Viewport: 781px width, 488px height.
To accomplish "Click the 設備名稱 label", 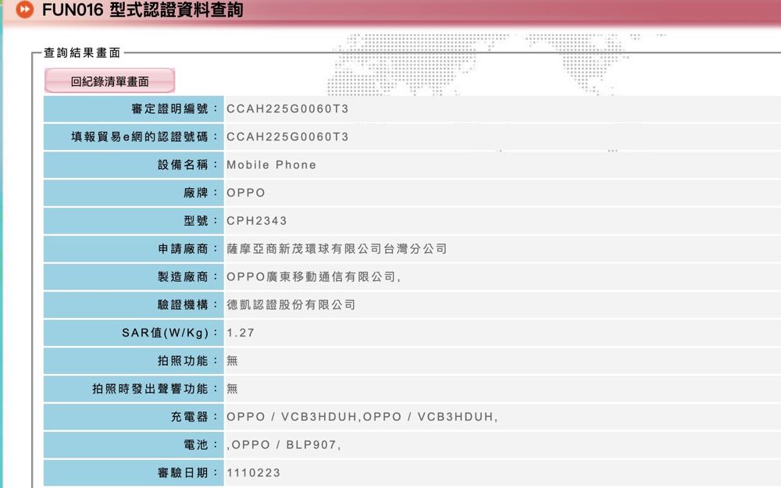I will tap(187, 164).
